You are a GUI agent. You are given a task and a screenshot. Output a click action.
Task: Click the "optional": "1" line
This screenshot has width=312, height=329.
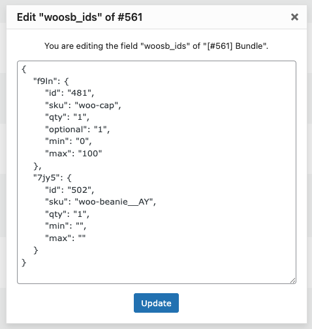click(x=77, y=130)
